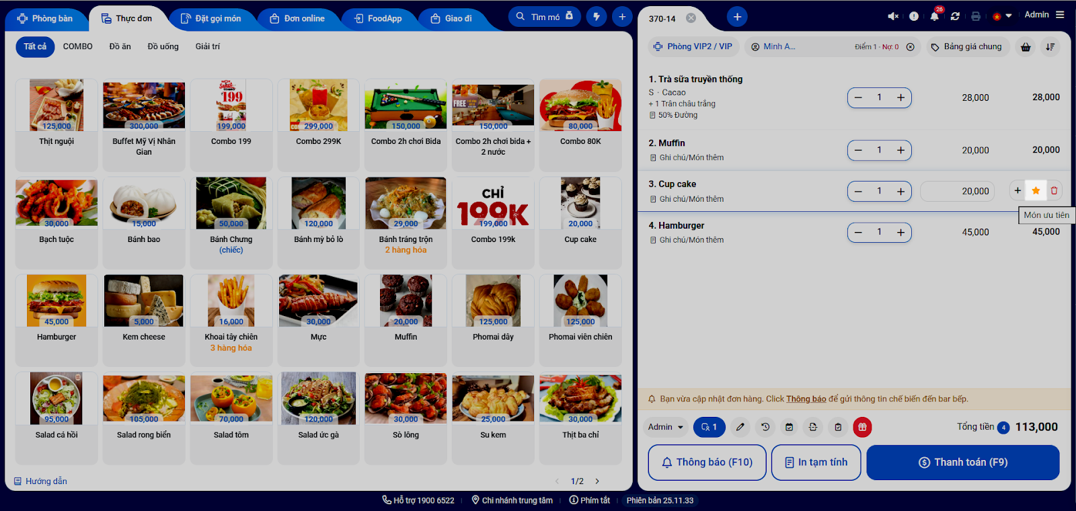
Task: Click the sync refresh icon in header
Action: (955, 16)
